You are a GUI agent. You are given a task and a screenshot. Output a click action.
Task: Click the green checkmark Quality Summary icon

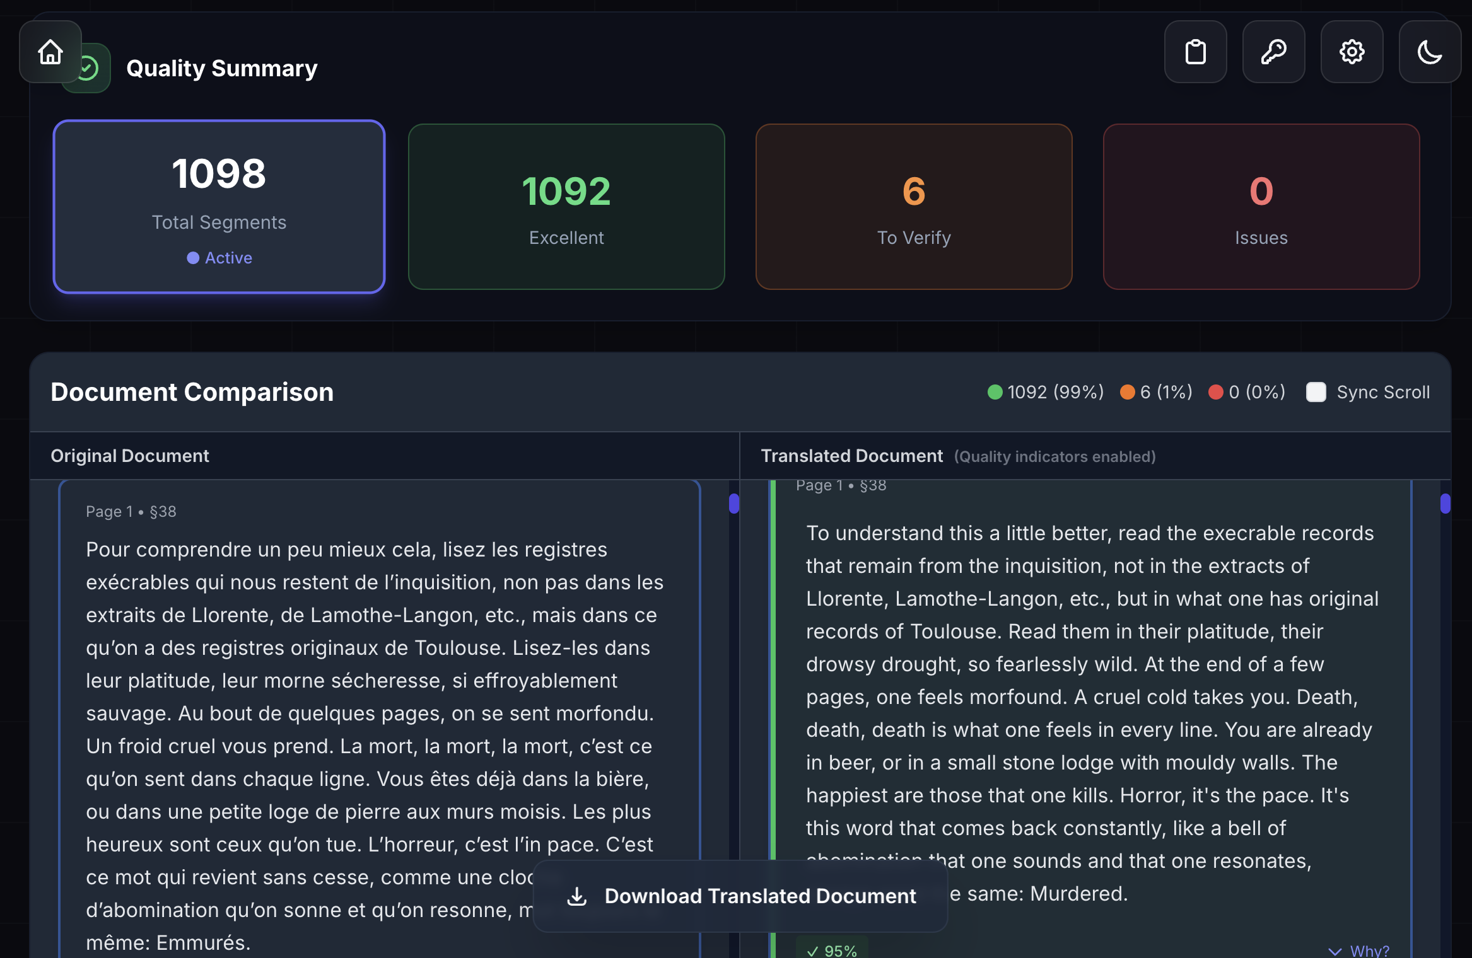[91, 68]
